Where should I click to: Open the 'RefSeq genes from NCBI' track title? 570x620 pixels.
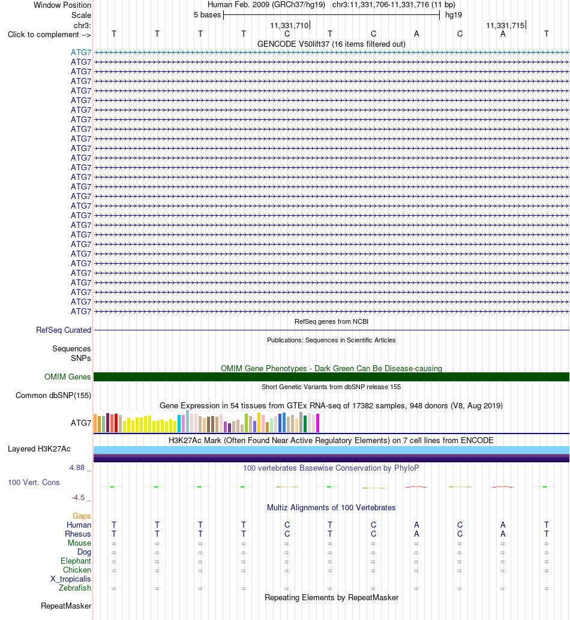click(x=331, y=321)
